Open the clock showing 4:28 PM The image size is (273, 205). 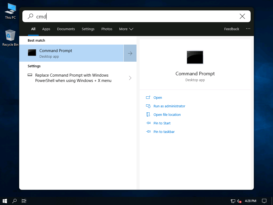[x=251, y=201]
